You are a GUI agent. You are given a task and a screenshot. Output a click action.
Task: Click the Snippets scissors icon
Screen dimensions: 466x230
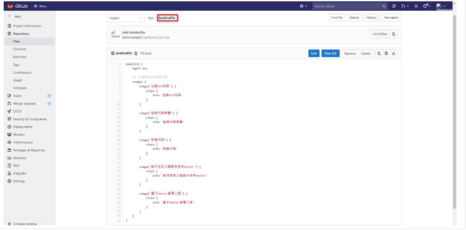[x=9, y=173]
